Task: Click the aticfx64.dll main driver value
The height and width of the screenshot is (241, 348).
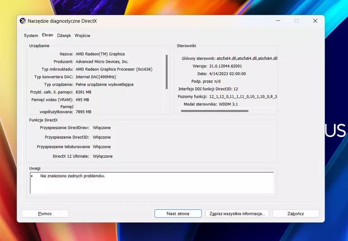Action: (247, 58)
